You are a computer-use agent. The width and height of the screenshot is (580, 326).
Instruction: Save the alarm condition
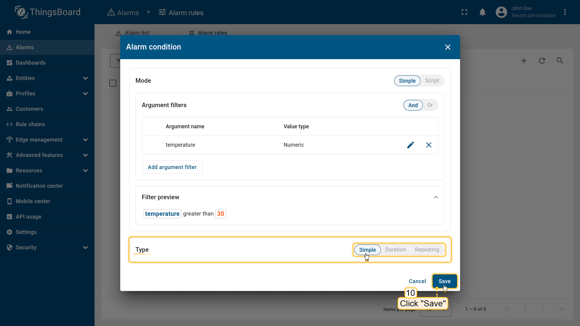(444, 281)
